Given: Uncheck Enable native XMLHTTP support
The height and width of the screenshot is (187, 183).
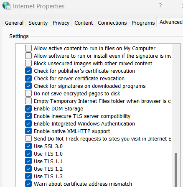Looking at the screenshot, I should (28, 131).
